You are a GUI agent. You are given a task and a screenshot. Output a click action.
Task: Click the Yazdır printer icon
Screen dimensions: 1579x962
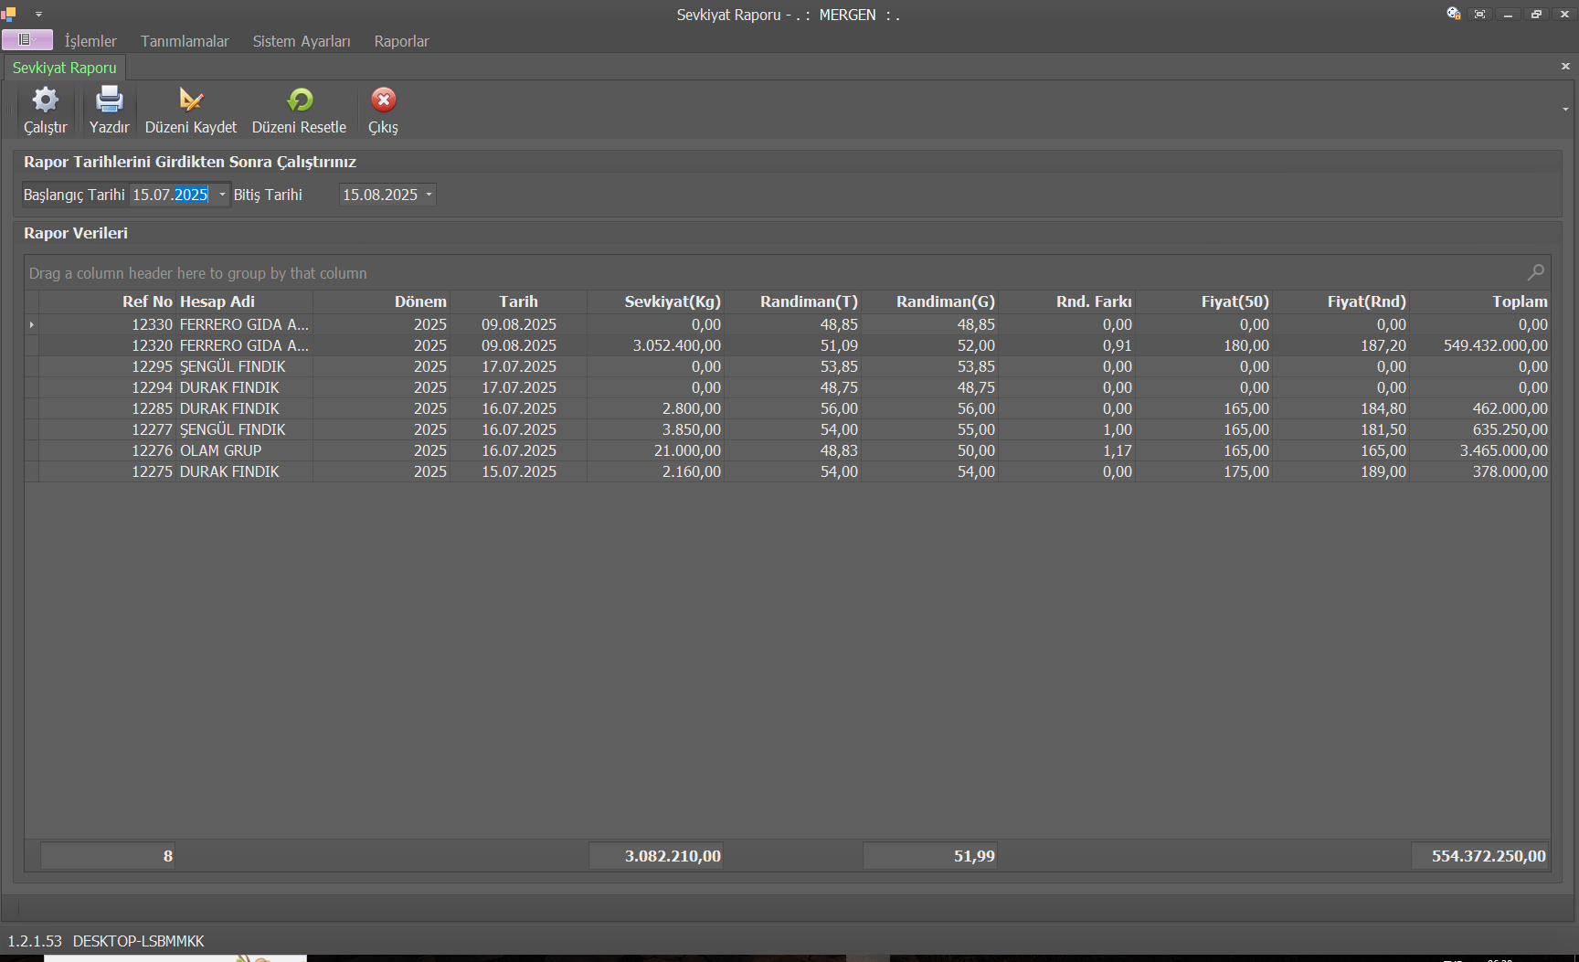109,100
